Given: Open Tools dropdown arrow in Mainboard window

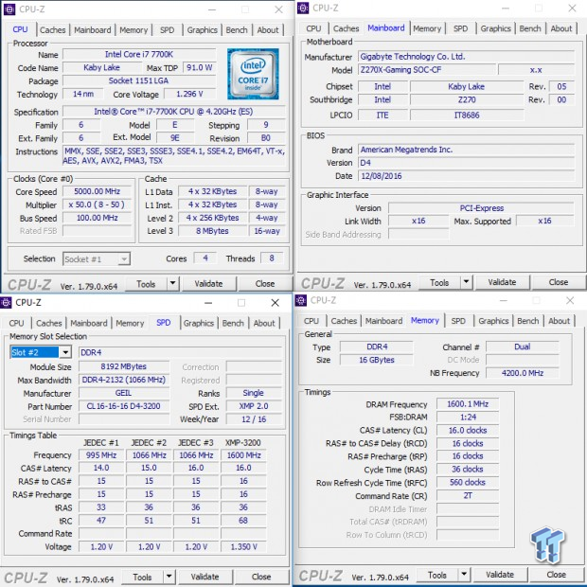Looking at the screenshot, I should (466, 282).
